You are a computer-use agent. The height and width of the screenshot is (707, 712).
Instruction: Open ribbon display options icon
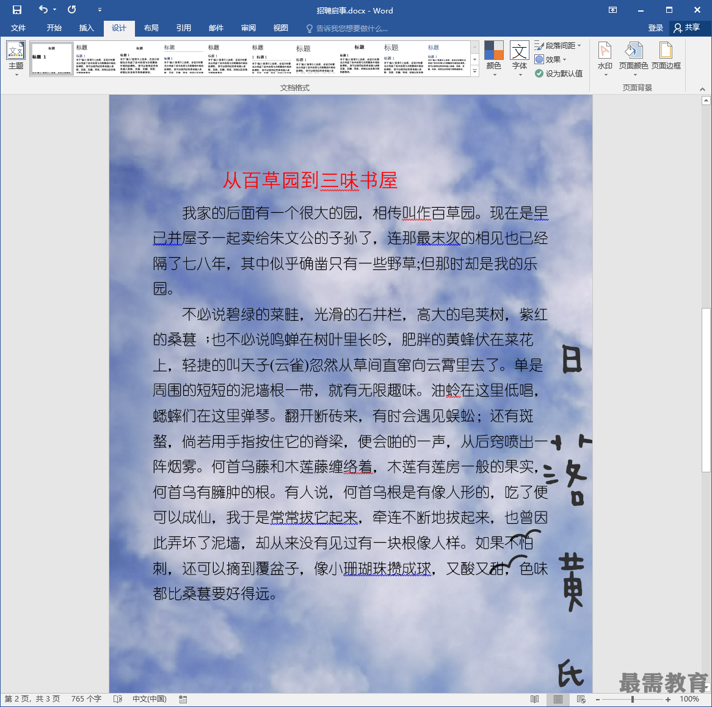pyautogui.click(x=612, y=10)
